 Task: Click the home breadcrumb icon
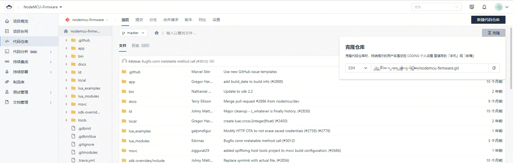[157, 33]
